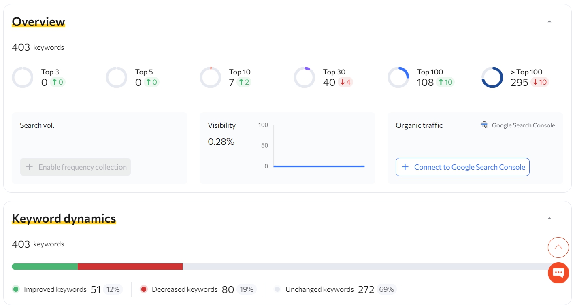Click the 108 value under Top 100
This screenshot has height=308, width=575.
(x=425, y=83)
